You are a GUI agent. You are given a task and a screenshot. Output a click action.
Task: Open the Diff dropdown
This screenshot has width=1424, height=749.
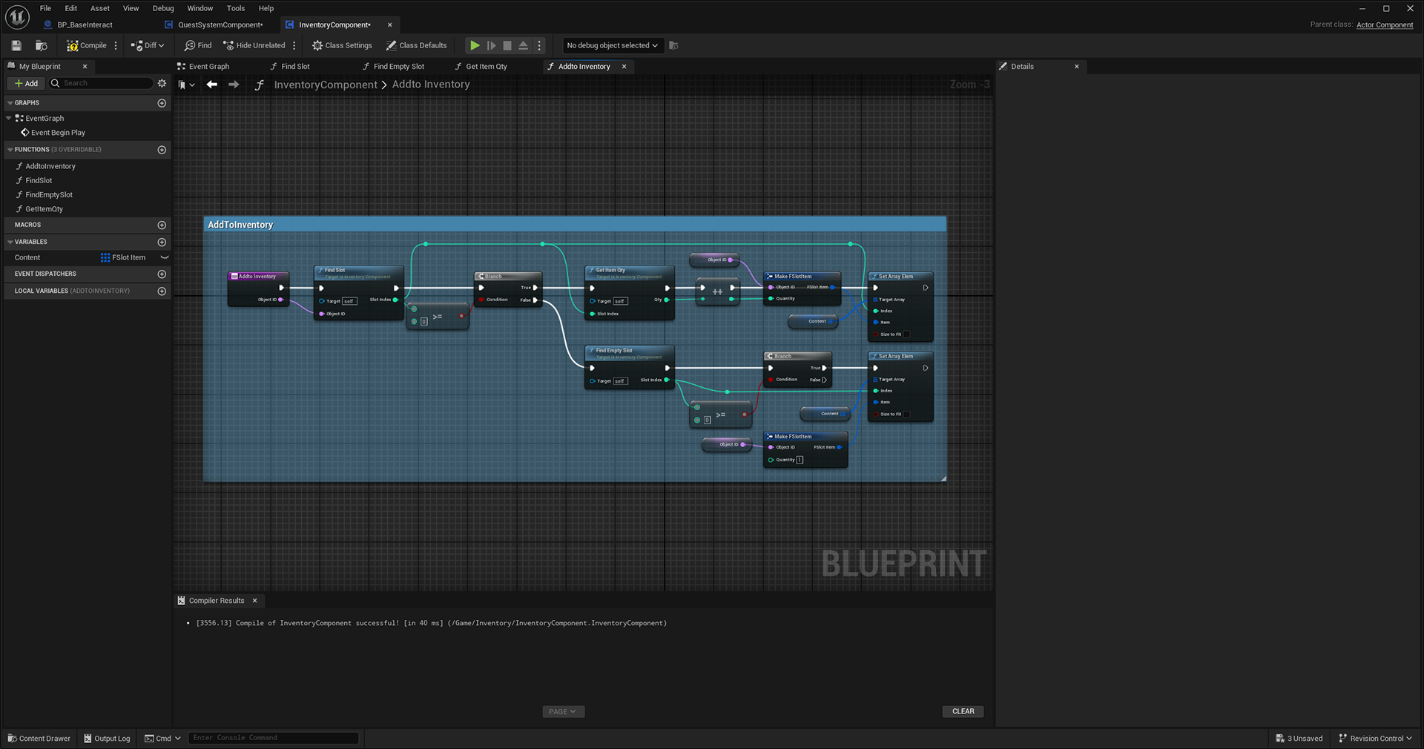[x=148, y=45]
